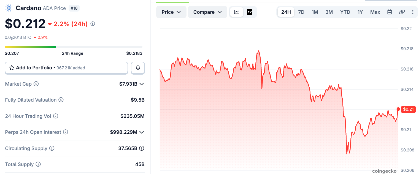
Task: Open the three-dot more options menu
Action: coord(413,12)
